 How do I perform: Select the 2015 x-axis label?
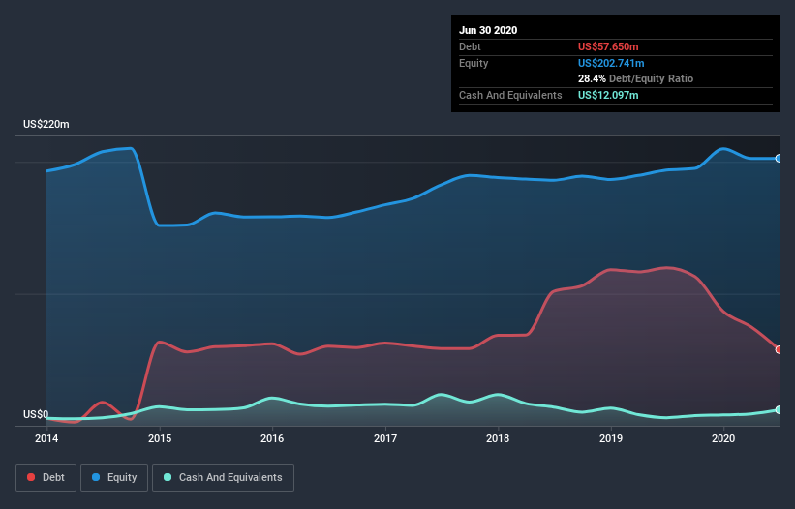tap(160, 438)
